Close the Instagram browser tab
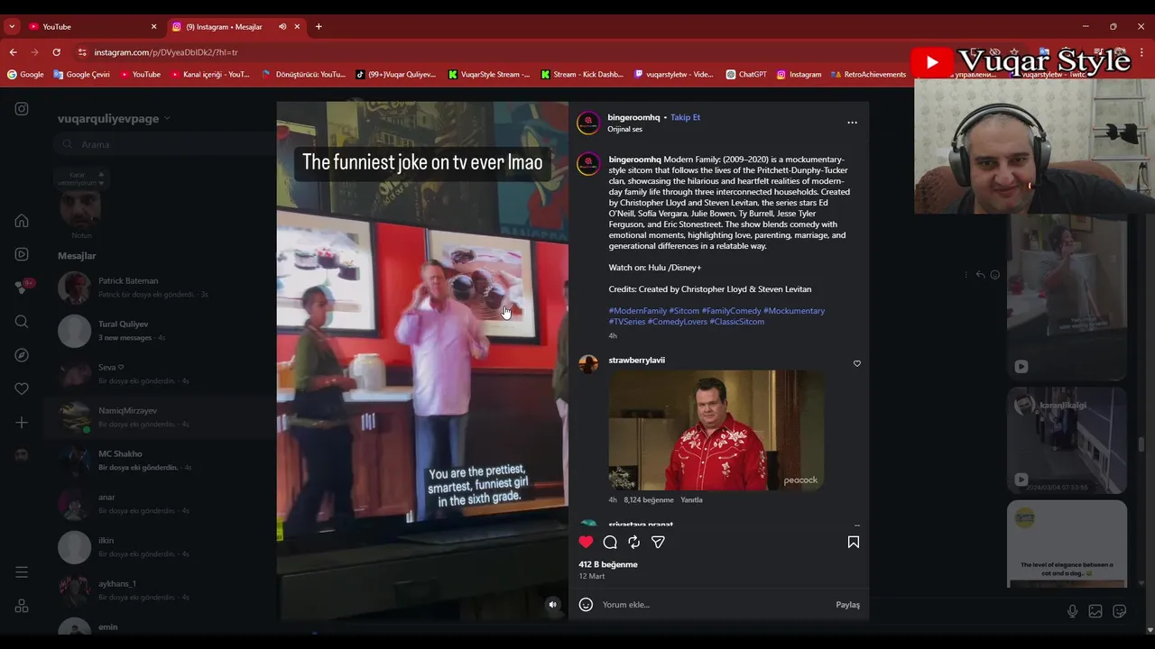The width and height of the screenshot is (1155, 649). click(297, 27)
